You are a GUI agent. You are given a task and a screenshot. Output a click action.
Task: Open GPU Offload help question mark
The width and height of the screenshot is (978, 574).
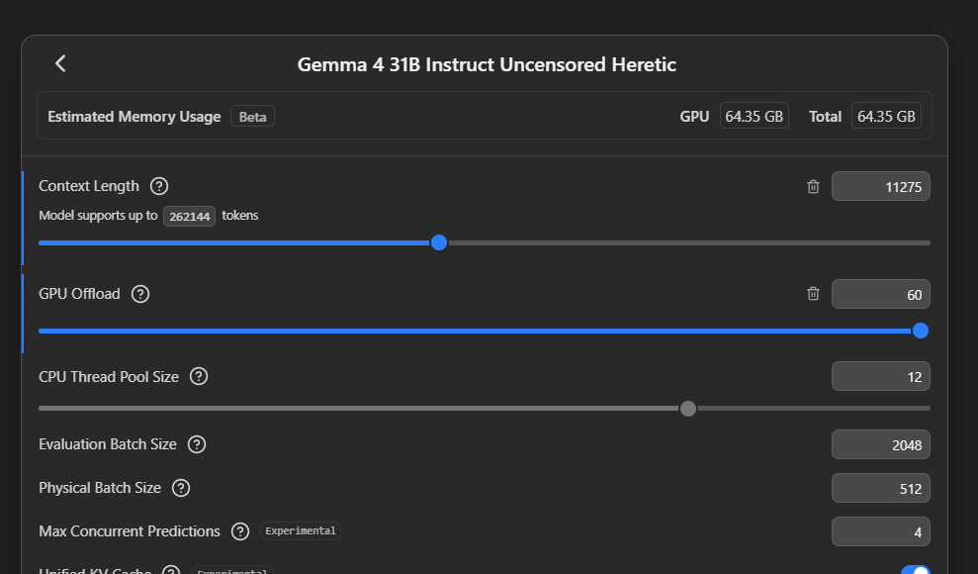tap(140, 294)
